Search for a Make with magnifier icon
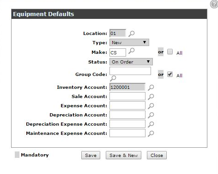The image size is (218, 174). coord(132,51)
